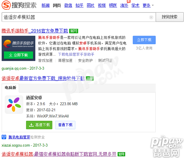Screen dimensions: 184x158
Task: Click the 清理加速 sublink
Action: click(65, 60)
